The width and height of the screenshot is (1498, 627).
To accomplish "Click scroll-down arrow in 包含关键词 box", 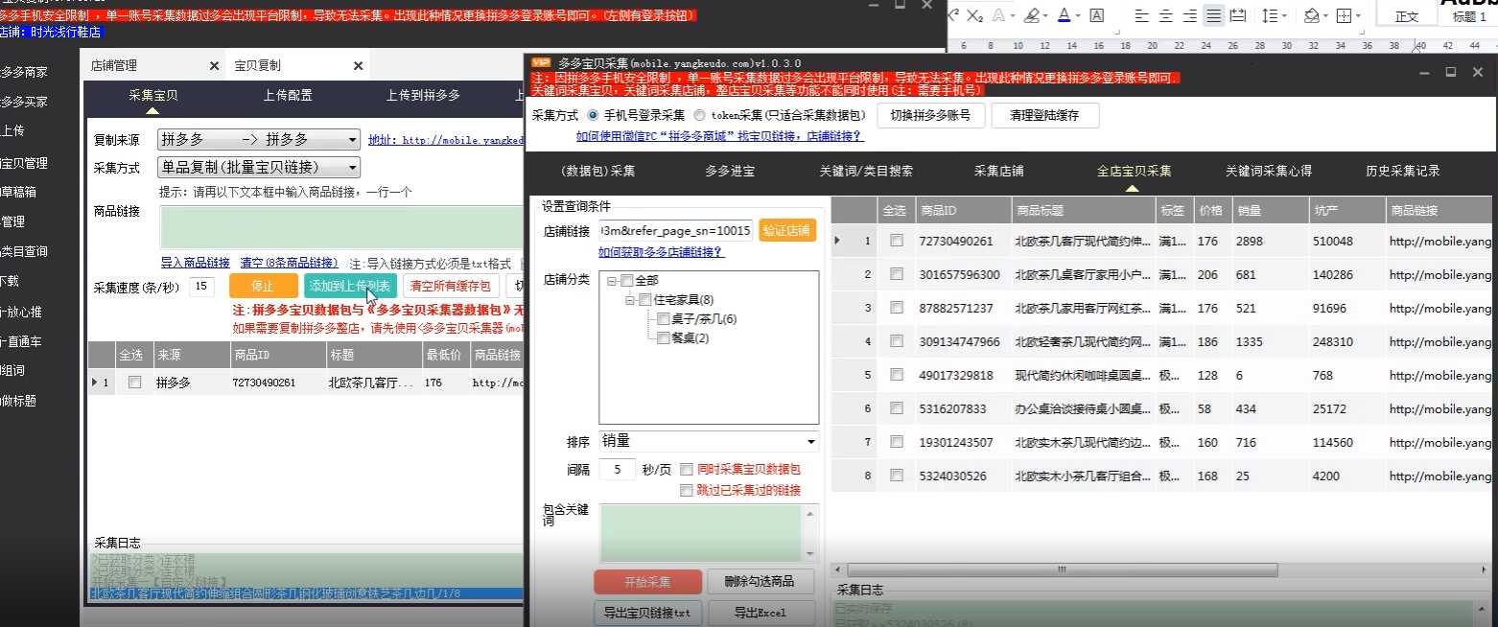I will click(810, 554).
